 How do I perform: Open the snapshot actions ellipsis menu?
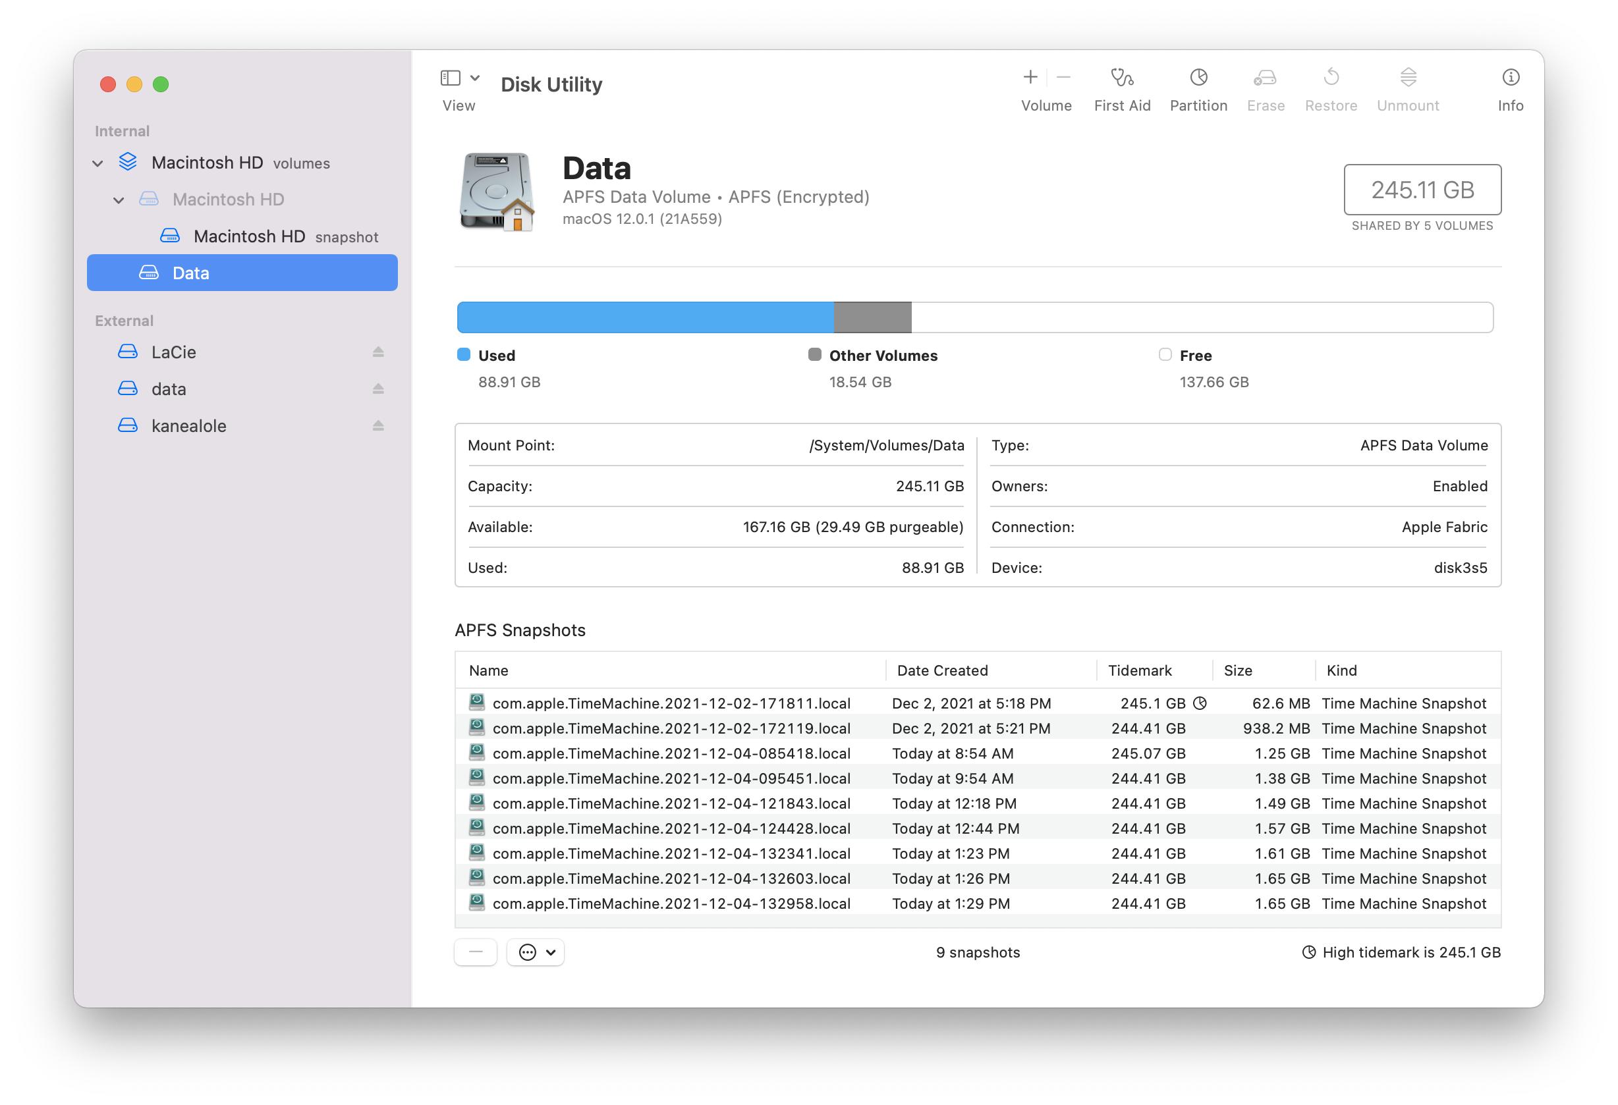click(536, 953)
